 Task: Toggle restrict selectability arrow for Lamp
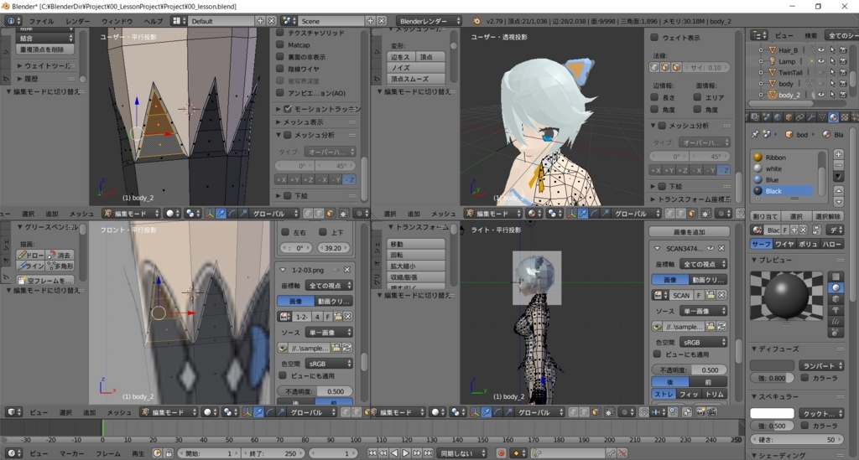[x=832, y=61]
